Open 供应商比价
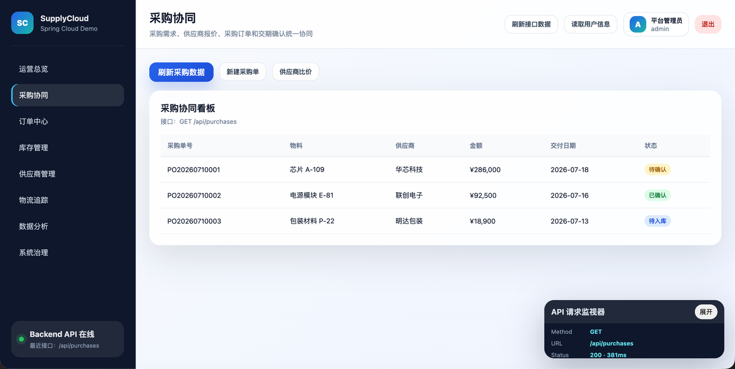Viewport: 735px width, 369px height. (296, 72)
